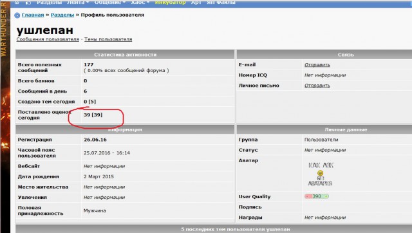412x233 pixels.
Task: Click the timezone value 25.07.2016 - 16:14
Action: click(107, 153)
